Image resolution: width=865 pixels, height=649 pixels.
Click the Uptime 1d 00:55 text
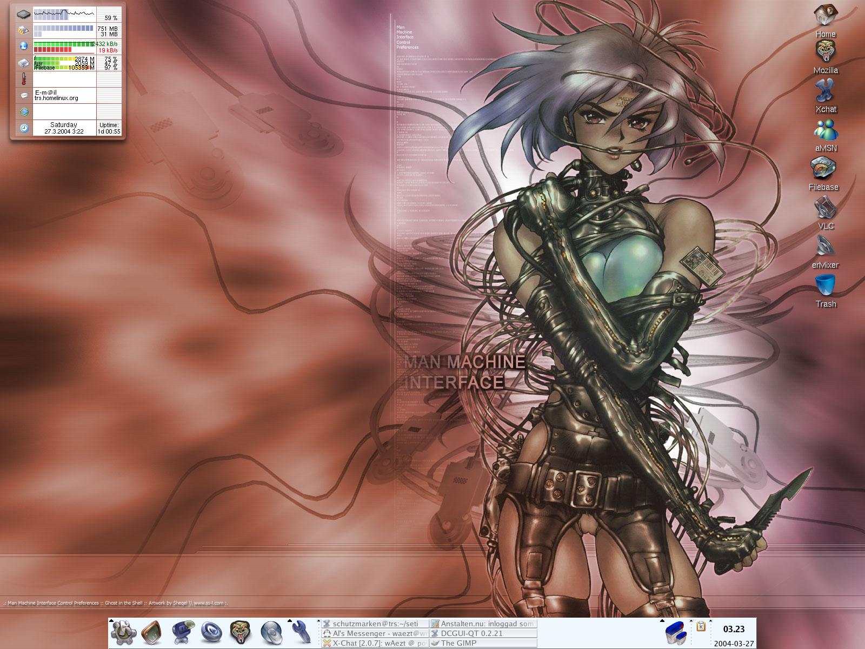109,128
